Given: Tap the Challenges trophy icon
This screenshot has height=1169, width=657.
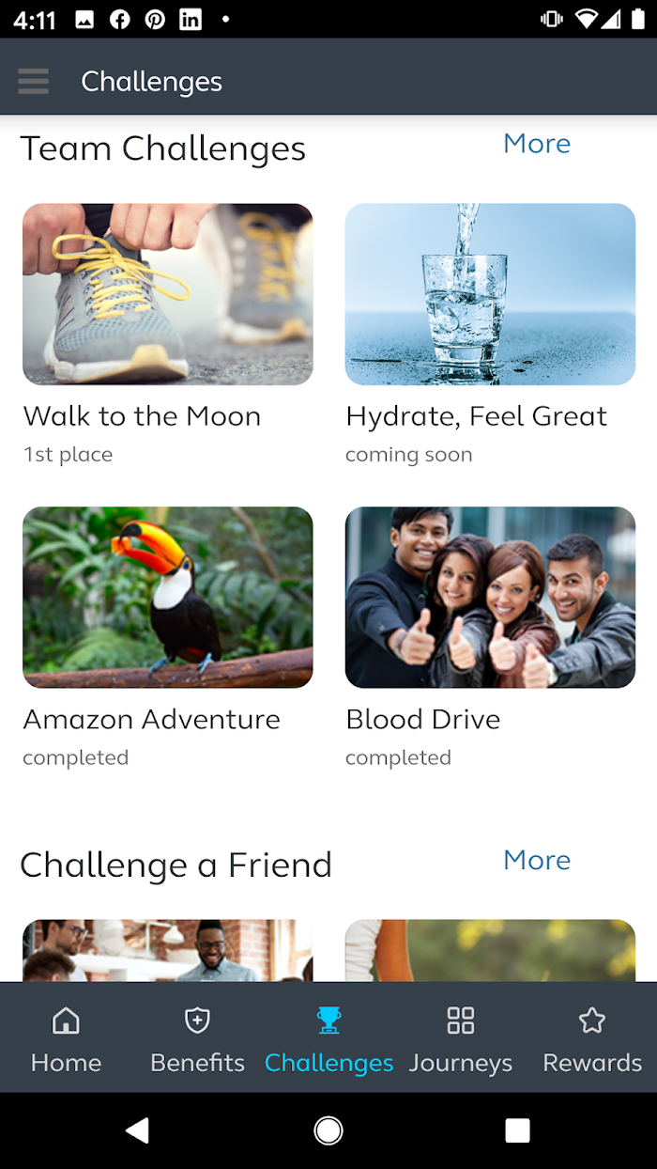Looking at the screenshot, I should [x=328, y=1021].
